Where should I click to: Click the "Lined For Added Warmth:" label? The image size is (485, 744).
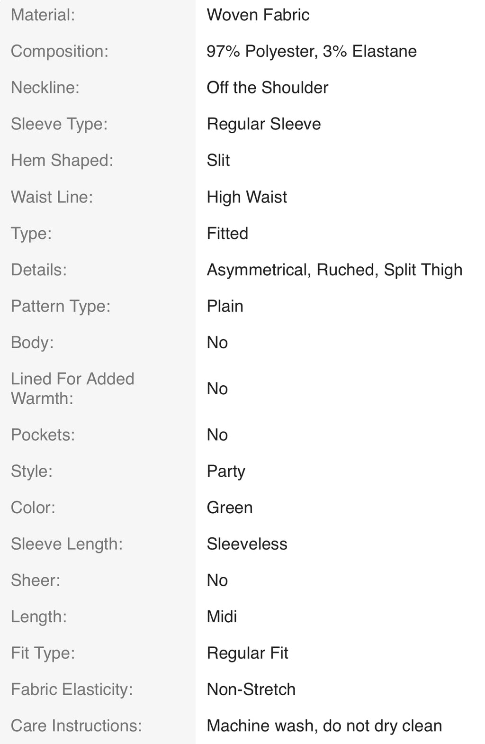pyautogui.click(x=72, y=389)
